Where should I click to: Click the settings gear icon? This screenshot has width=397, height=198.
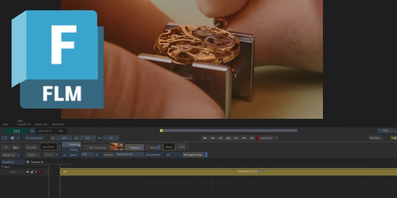point(12,138)
